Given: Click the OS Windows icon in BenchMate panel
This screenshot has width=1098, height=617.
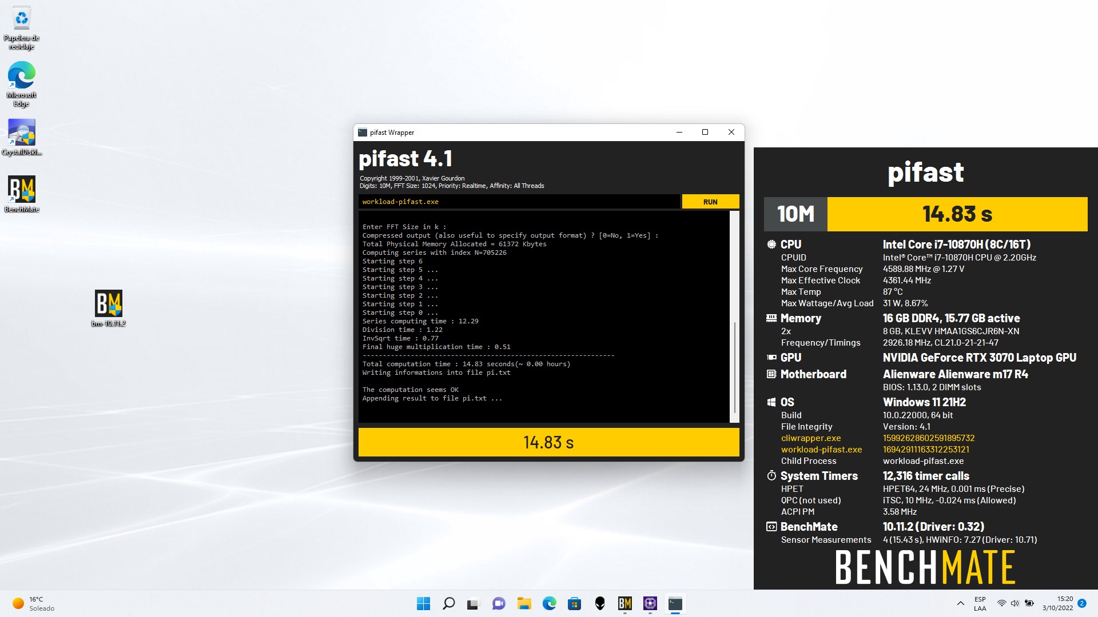Looking at the screenshot, I should [771, 402].
